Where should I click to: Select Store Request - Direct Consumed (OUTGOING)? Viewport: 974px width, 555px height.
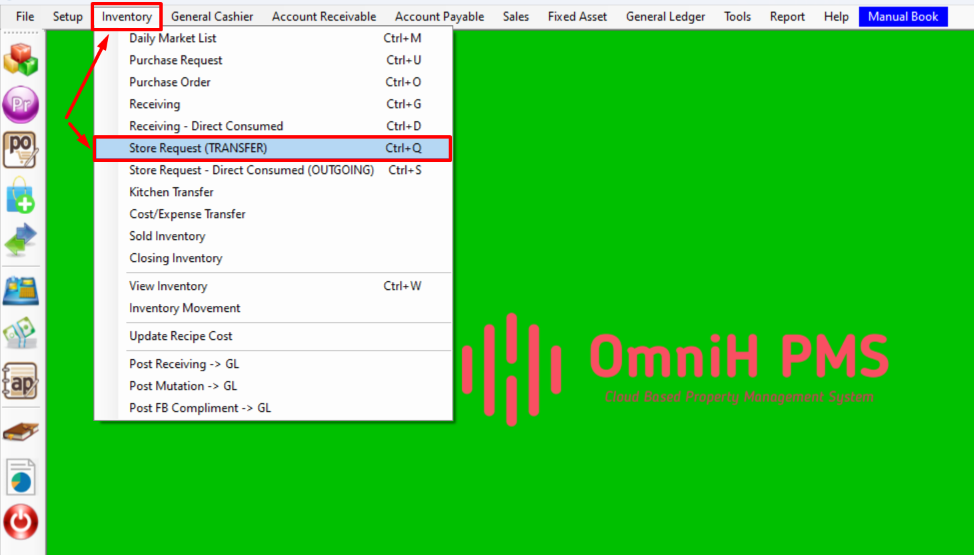[273, 170]
